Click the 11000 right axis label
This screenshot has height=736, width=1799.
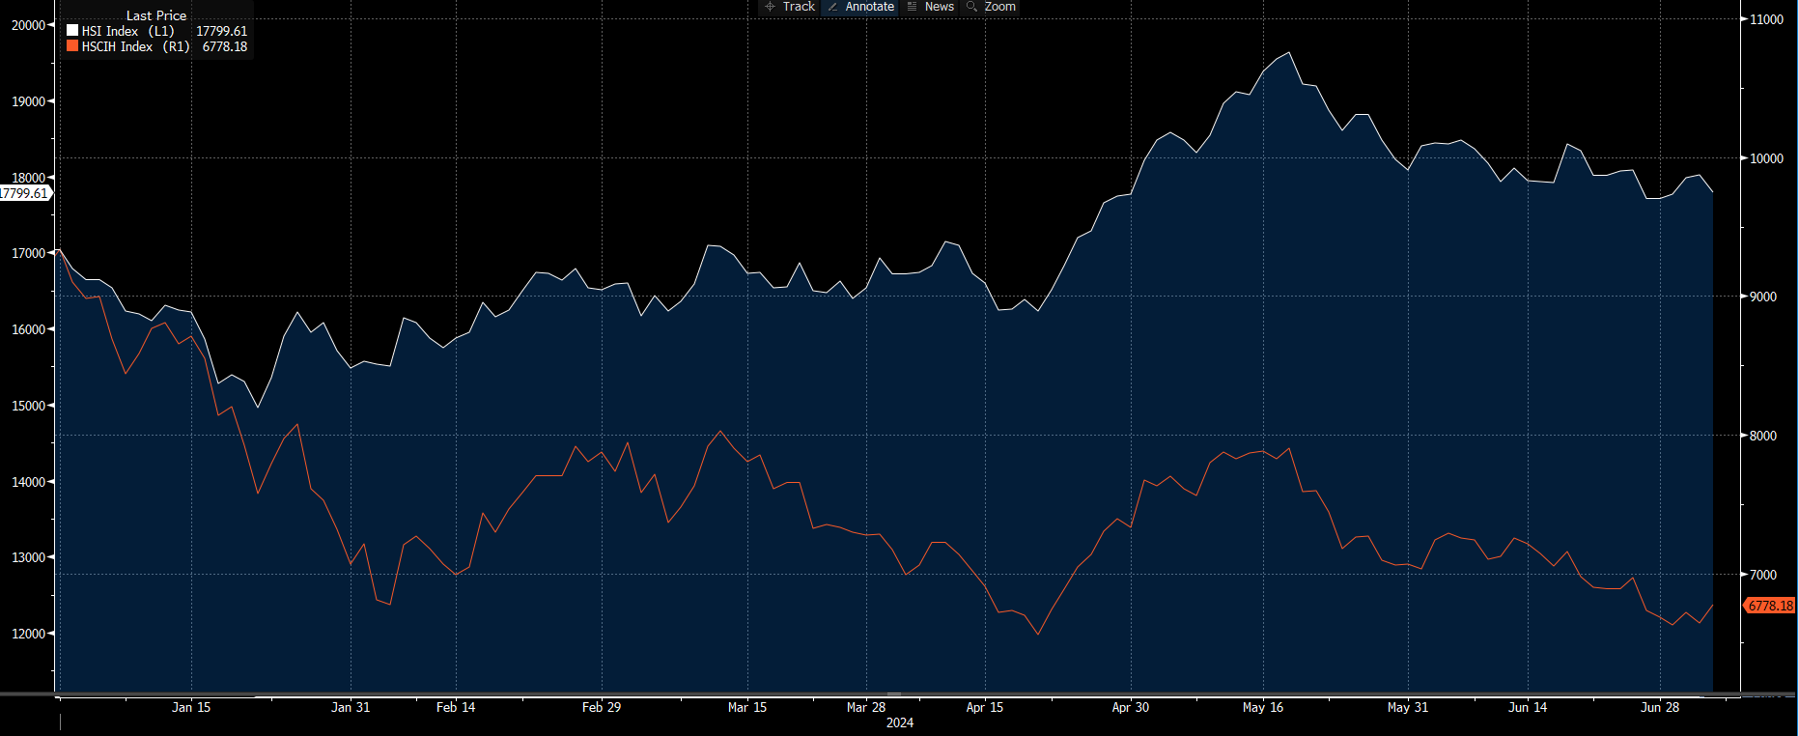[1766, 19]
